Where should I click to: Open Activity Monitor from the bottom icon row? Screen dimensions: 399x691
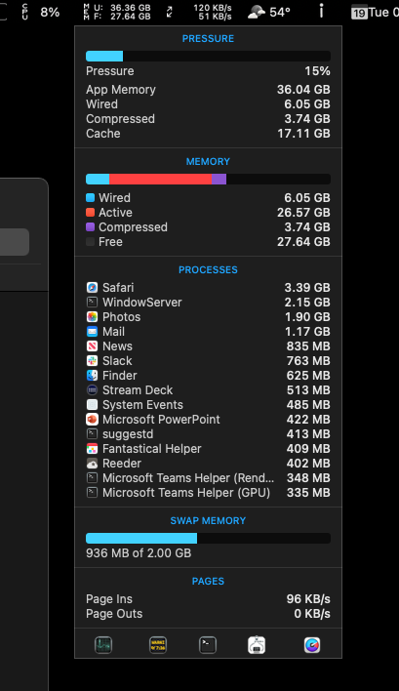[103, 645]
